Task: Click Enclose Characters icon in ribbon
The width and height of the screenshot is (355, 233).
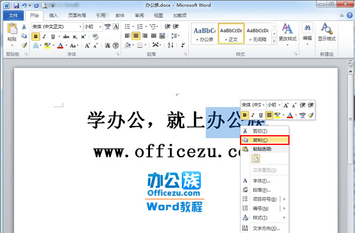Action: pyautogui.click(x=116, y=46)
